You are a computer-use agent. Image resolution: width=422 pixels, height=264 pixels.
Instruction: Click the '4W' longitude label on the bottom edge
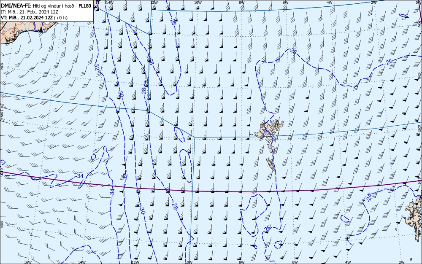(348, 262)
